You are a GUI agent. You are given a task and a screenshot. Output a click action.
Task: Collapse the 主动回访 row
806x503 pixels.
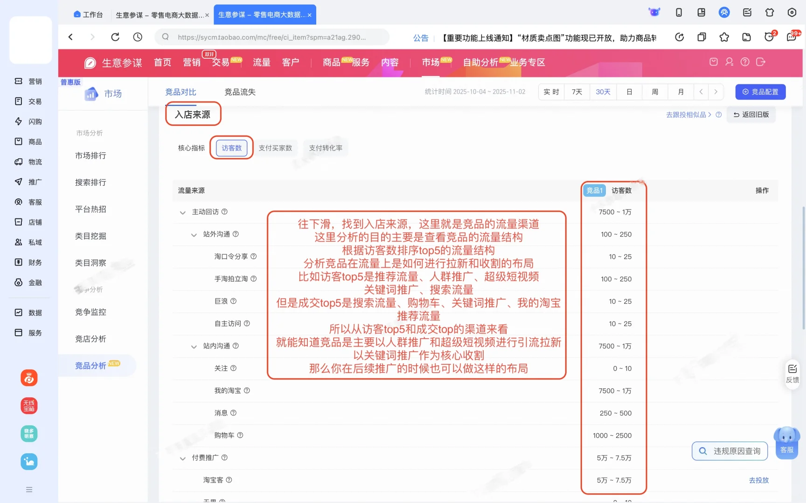coord(182,212)
